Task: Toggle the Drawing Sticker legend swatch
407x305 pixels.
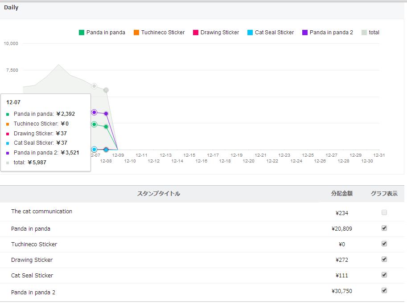Action: point(196,33)
